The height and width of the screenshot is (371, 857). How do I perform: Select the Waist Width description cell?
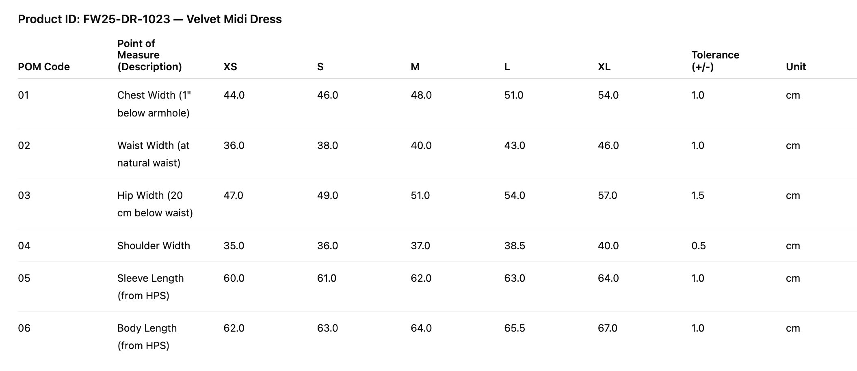(153, 154)
